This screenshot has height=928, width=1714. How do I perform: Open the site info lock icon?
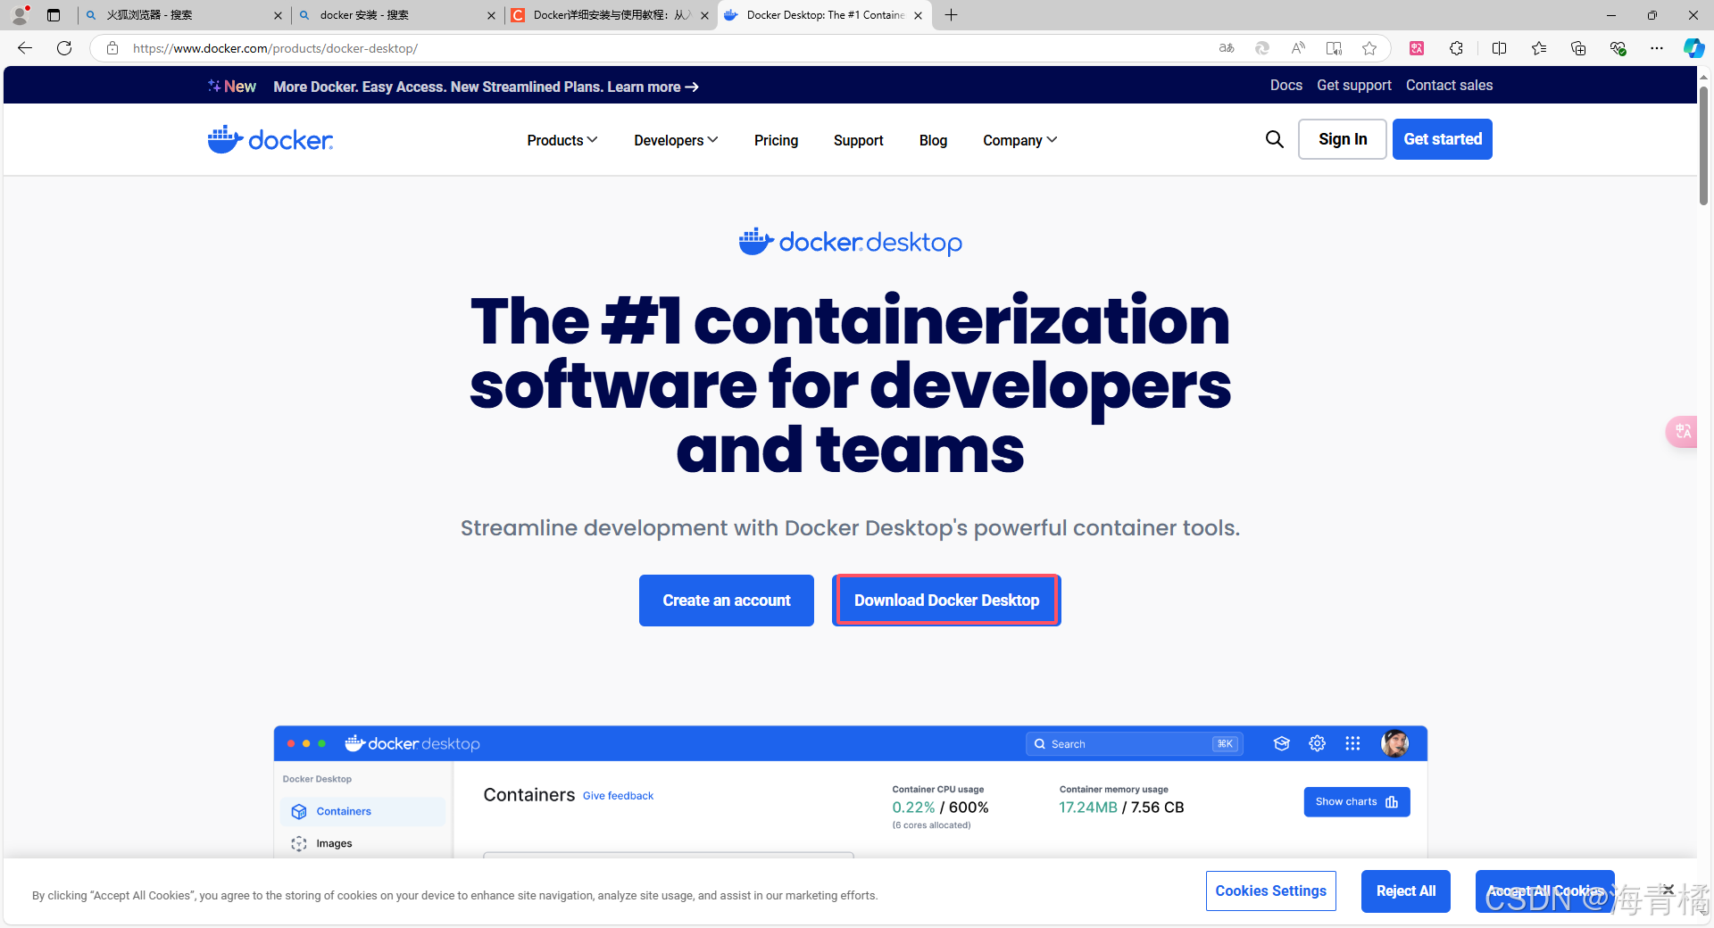click(112, 48)
